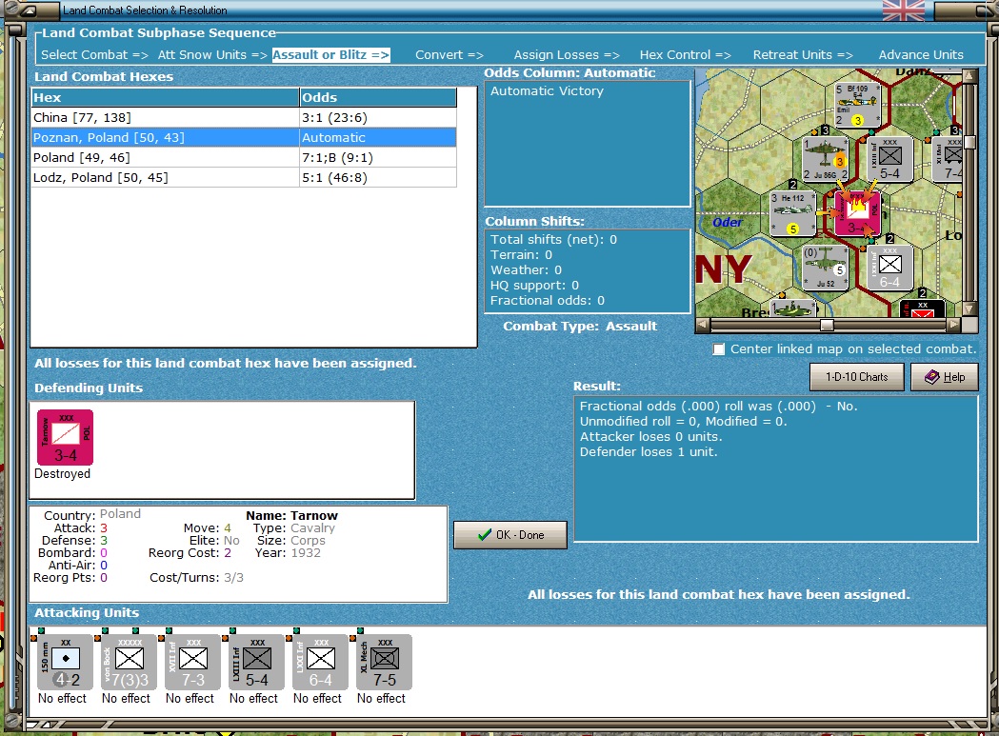Click the Ju 86G bomber counter on map
Screen dimensions: 999x736
[825, 159]
